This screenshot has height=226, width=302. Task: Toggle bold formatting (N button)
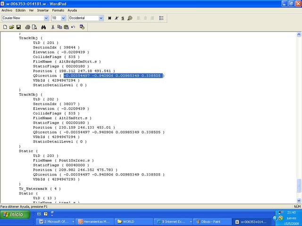109,18
